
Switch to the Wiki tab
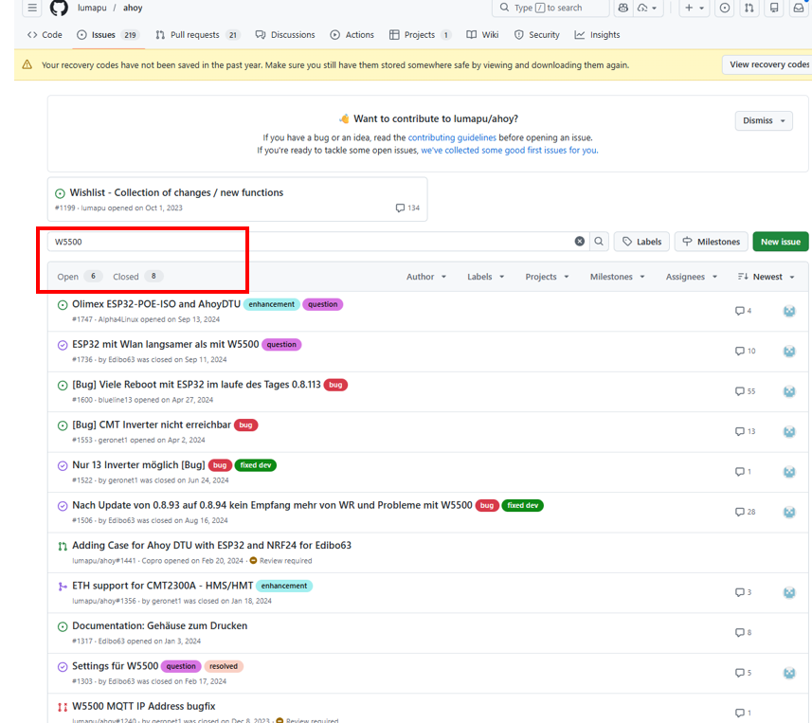pyautogui.click(x=482, y=35)
